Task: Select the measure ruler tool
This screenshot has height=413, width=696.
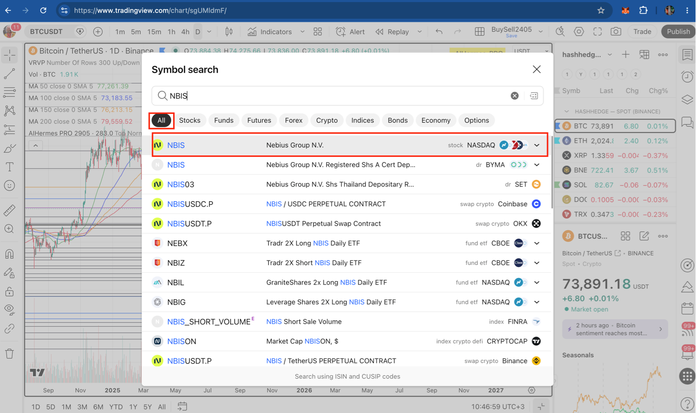Action: pyautogui.click(x=10, y=210)
